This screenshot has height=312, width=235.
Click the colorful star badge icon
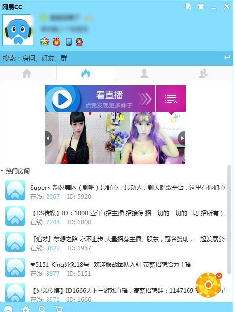click(45, 42)
